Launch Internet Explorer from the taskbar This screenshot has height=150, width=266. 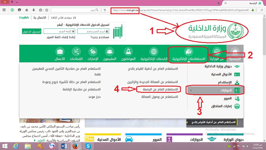click(x=16, y=146)
